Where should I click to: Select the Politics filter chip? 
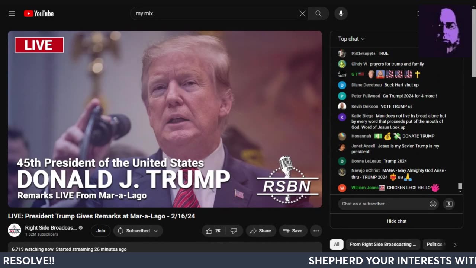click(435, 245)
